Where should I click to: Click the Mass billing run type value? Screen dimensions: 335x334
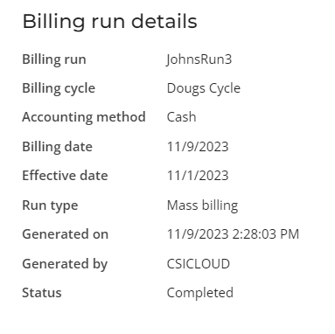(203, 205)
